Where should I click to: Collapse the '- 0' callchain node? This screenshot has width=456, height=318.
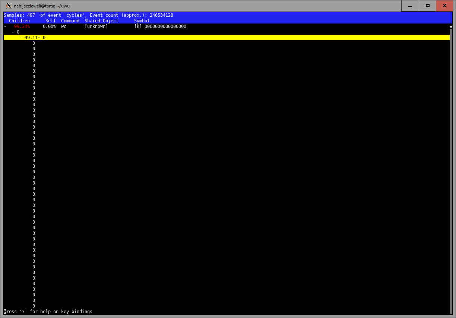[13, 32]
